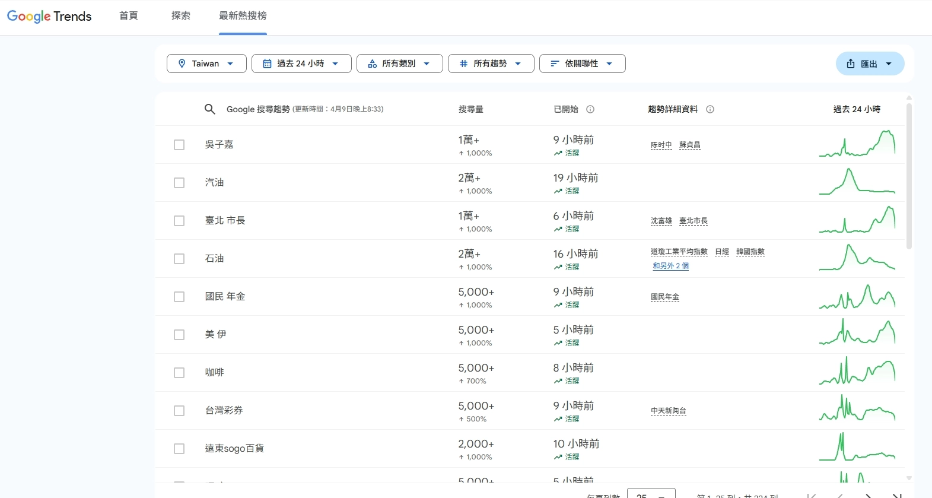Select the checkbox for 吳子嘉

pos(179,145)
